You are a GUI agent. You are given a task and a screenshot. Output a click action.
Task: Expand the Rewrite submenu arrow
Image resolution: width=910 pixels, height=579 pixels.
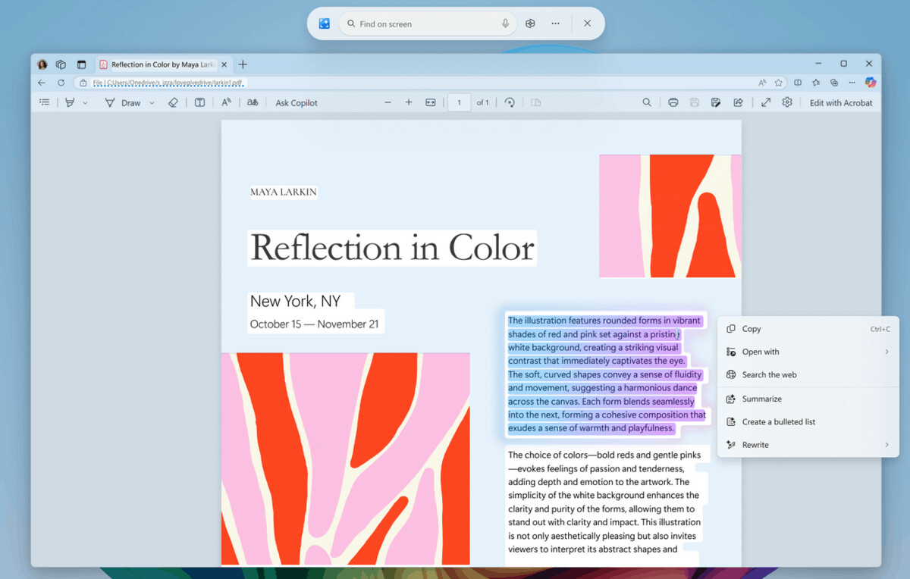click(x=886, y=445)
